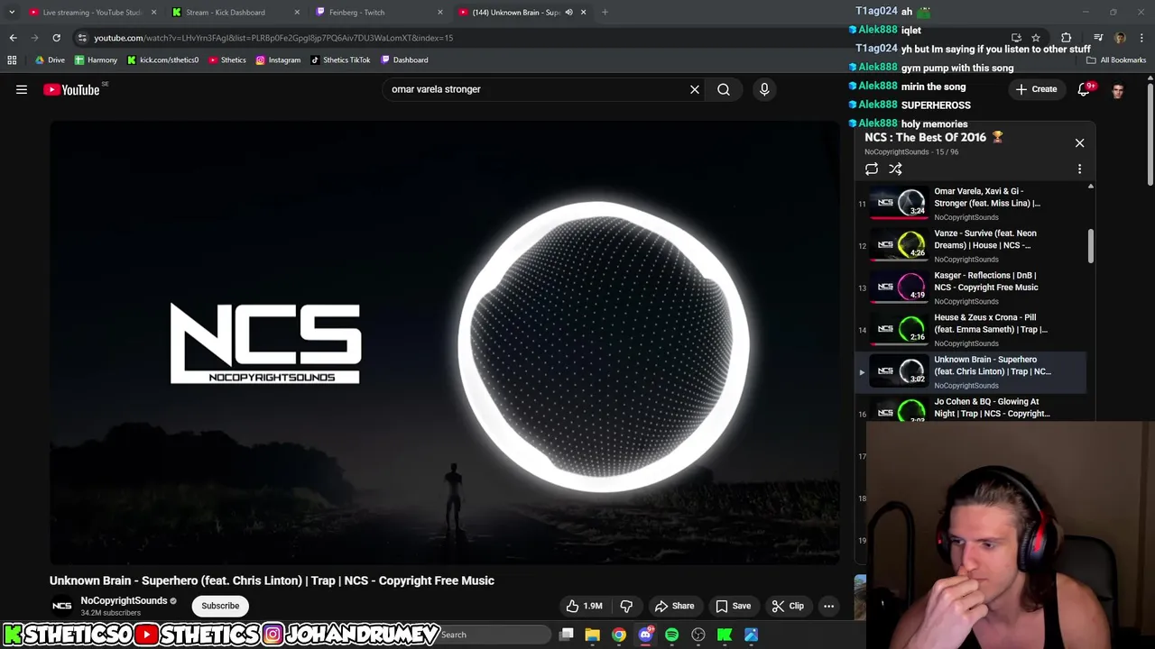Image resolution: width=1155 pixels, height=649 pixels.
Task: Close the NCS Best Of 2016 playlist panel
Action: (1079, 142)
